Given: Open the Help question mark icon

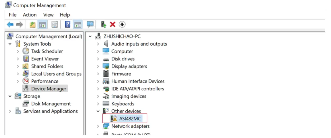Looking at the screenshot, I should [x=68, y=25].
